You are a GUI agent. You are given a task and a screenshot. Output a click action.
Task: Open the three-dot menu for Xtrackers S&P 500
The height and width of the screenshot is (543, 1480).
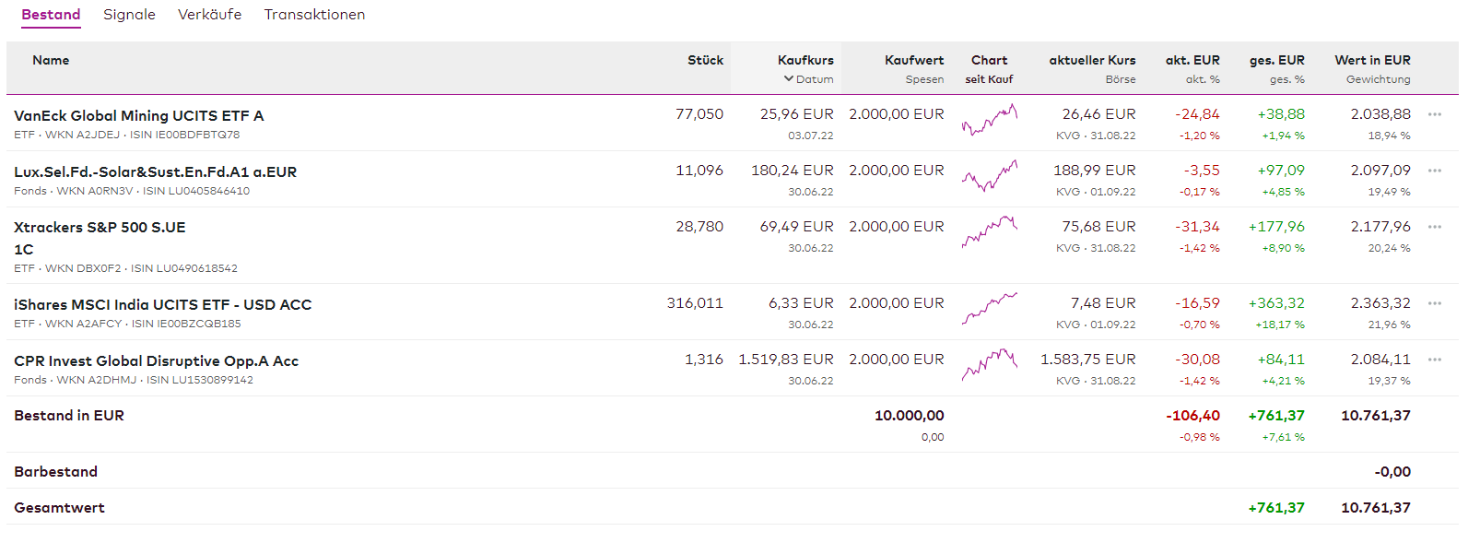tap(1434, 227)
